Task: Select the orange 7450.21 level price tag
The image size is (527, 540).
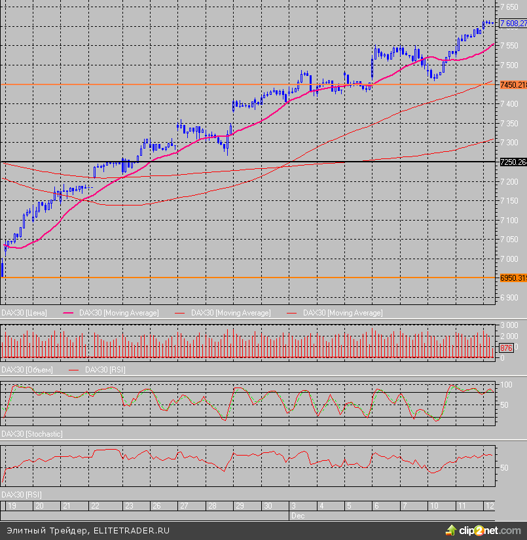Action: 513,84
